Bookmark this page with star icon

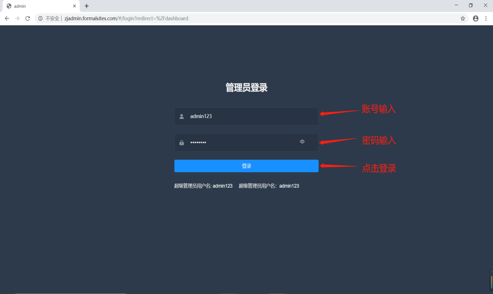(x=463, y=18)
